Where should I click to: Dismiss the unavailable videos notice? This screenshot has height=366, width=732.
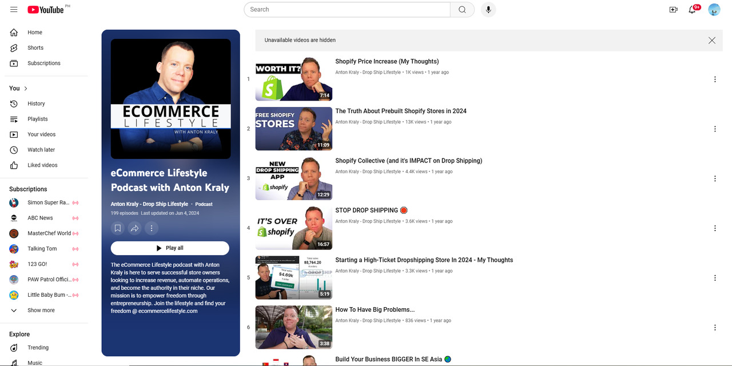tap(712, 41)
